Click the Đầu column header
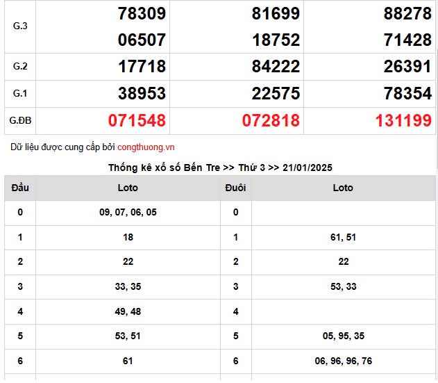This screenshot has width=438, height=383. 20,188
